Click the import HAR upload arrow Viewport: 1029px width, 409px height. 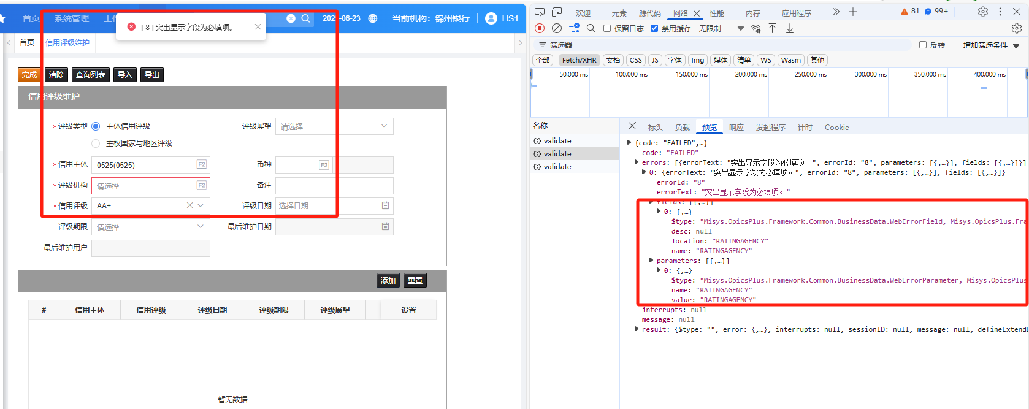coord(772,28)
